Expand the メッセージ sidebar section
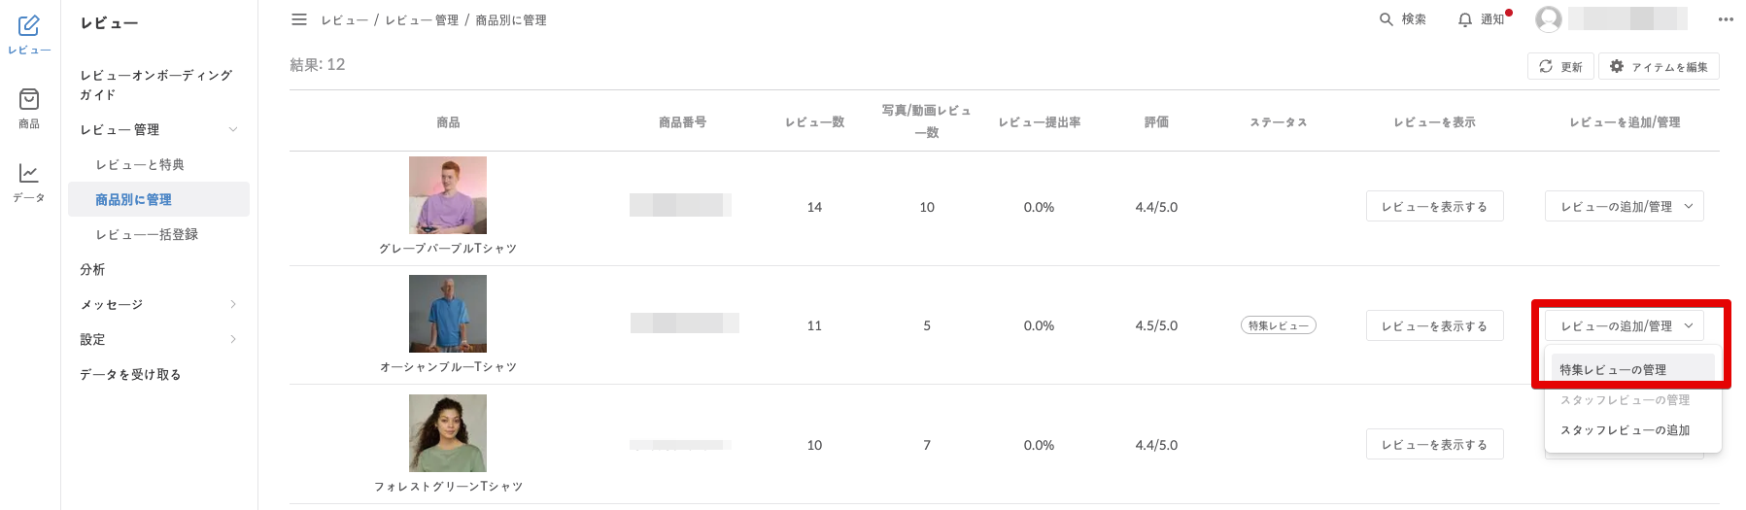 (232, 304)
